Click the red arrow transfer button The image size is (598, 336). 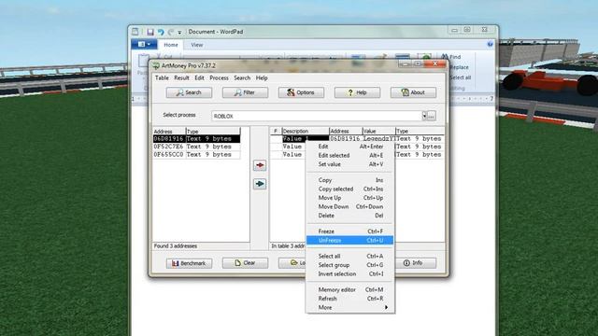pos(260,165)
